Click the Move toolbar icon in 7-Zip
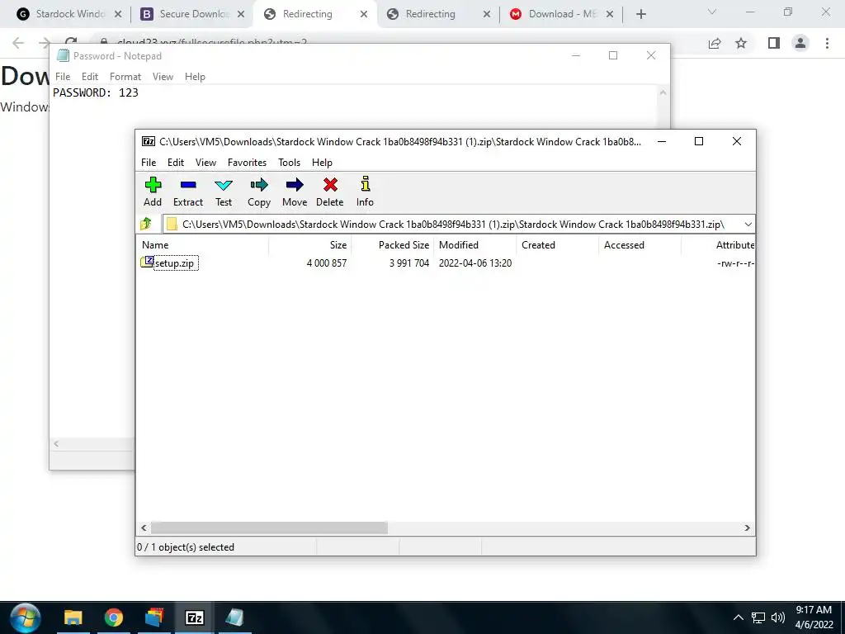 (295, 192)
